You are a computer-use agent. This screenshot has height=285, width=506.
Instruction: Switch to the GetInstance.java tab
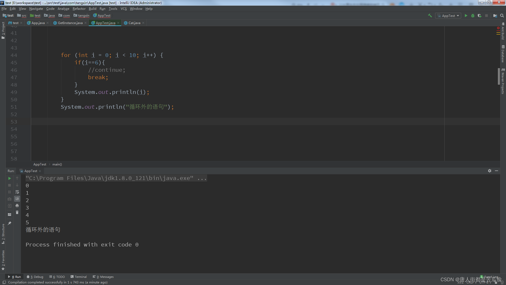point(70,23)
